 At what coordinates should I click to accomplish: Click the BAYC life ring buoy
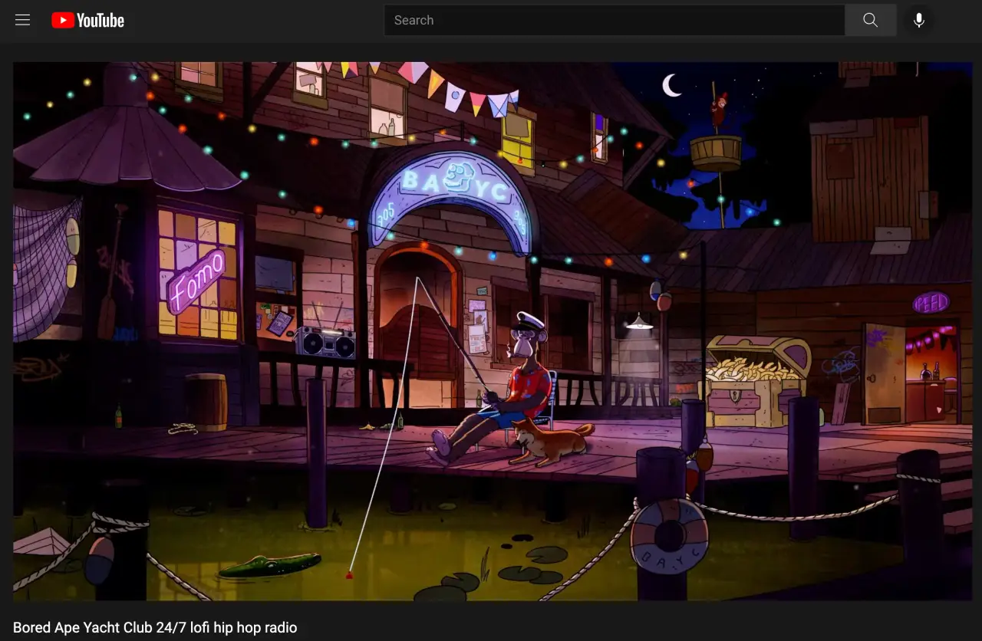pyautogui.click(x=669, y=535)
